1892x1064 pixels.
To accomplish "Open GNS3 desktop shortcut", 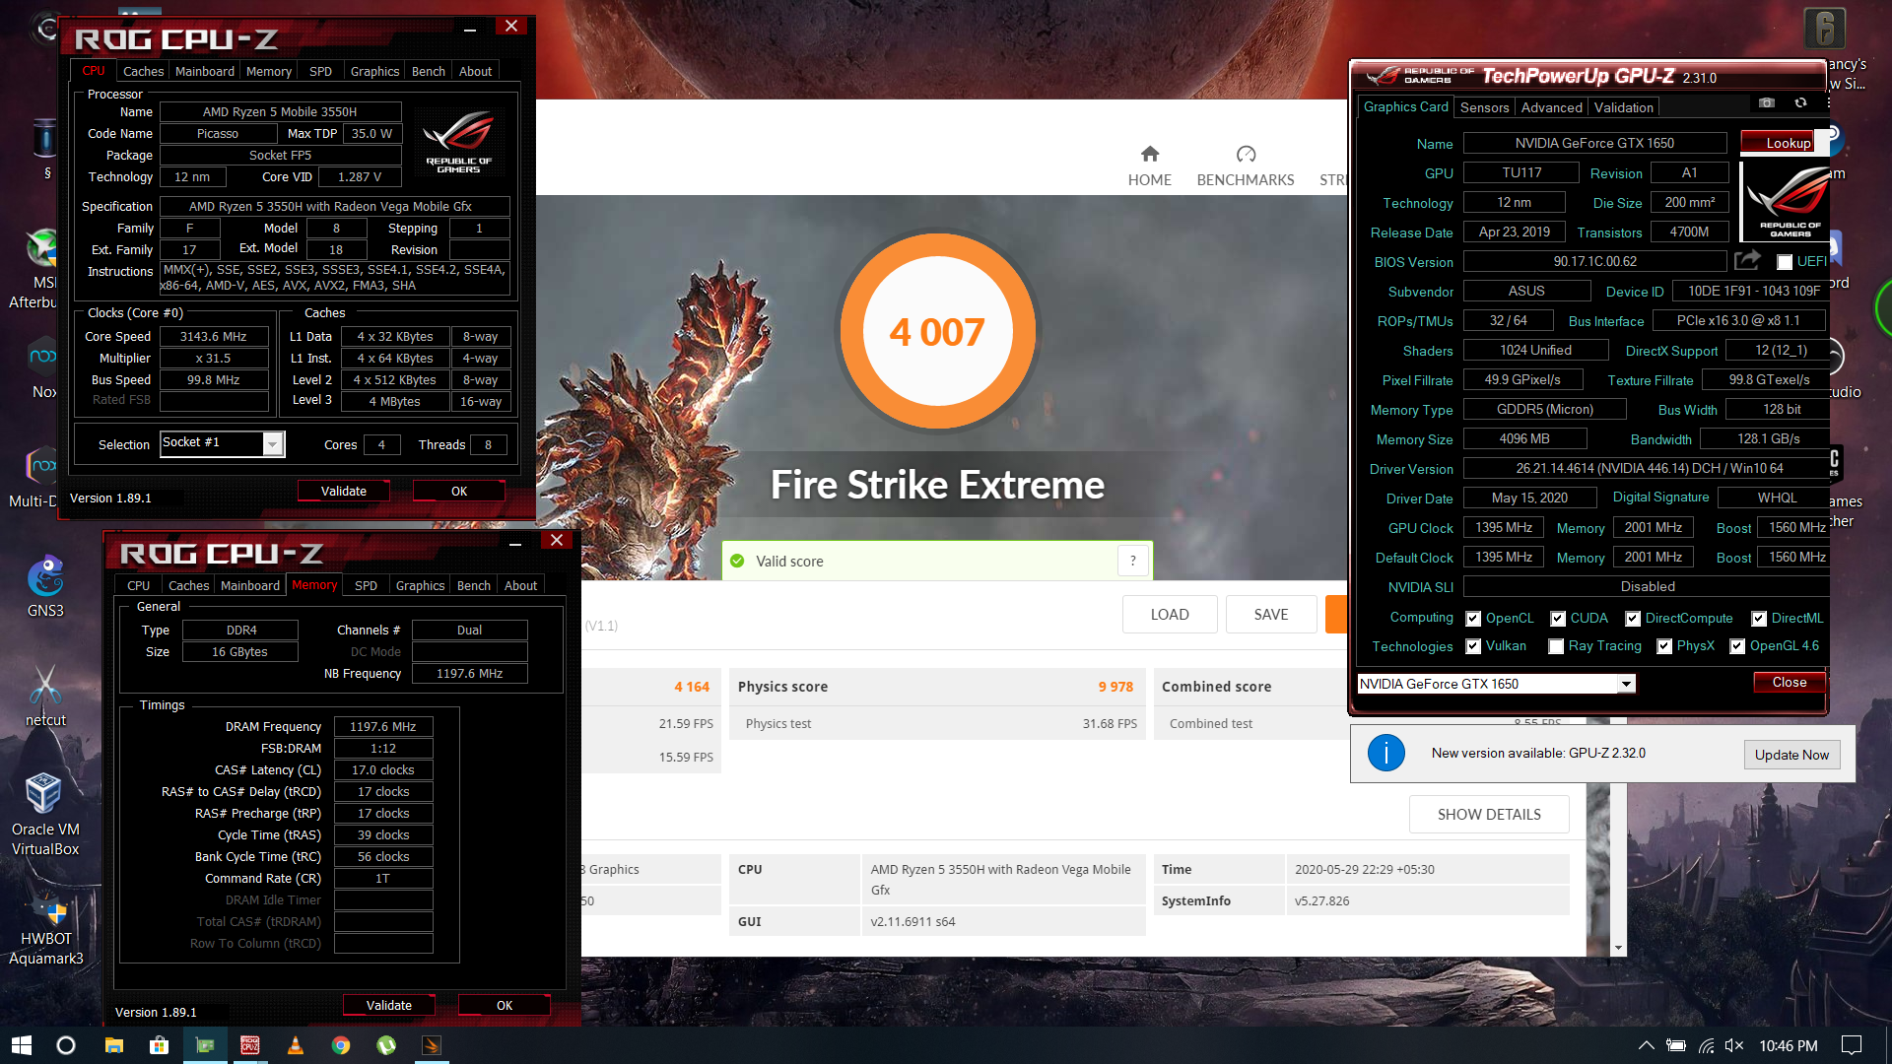I will [45, 588].
